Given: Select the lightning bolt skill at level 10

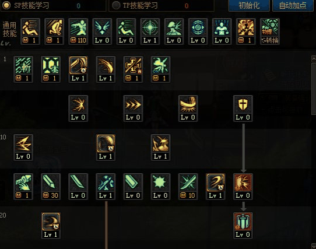Looking at the screenshot, I should (x=23, y=148).
